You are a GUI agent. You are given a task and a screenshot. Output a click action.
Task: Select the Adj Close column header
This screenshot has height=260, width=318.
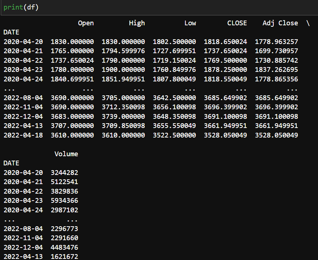(x=280, y=23)
